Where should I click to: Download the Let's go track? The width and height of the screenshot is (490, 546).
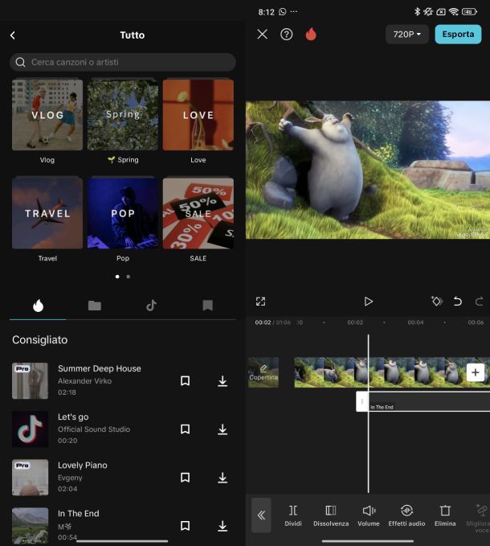point(223,429)
